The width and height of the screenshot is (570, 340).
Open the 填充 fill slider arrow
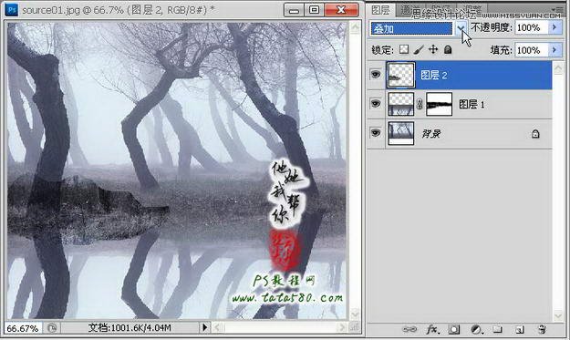554,50
